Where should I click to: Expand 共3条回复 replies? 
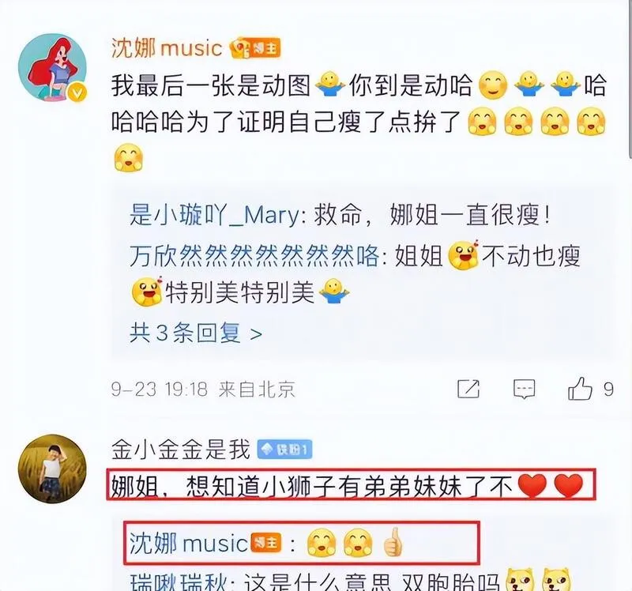(x=196, y=333)
